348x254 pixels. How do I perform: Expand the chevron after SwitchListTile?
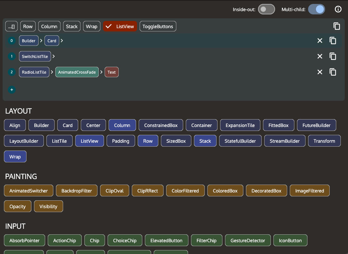pos(54,57)
